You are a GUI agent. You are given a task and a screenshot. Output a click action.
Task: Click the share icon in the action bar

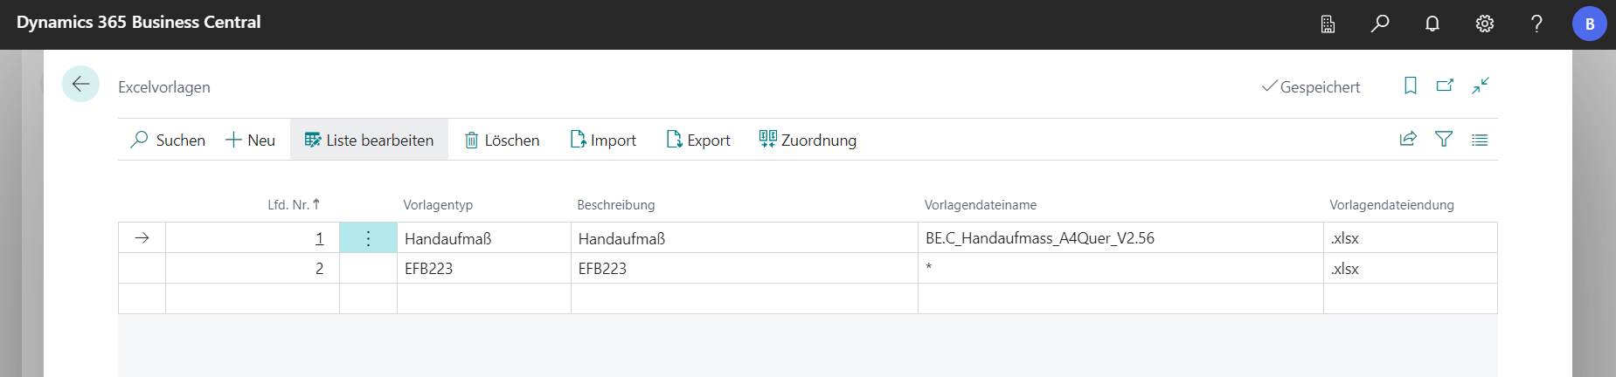click(1408, 140)
